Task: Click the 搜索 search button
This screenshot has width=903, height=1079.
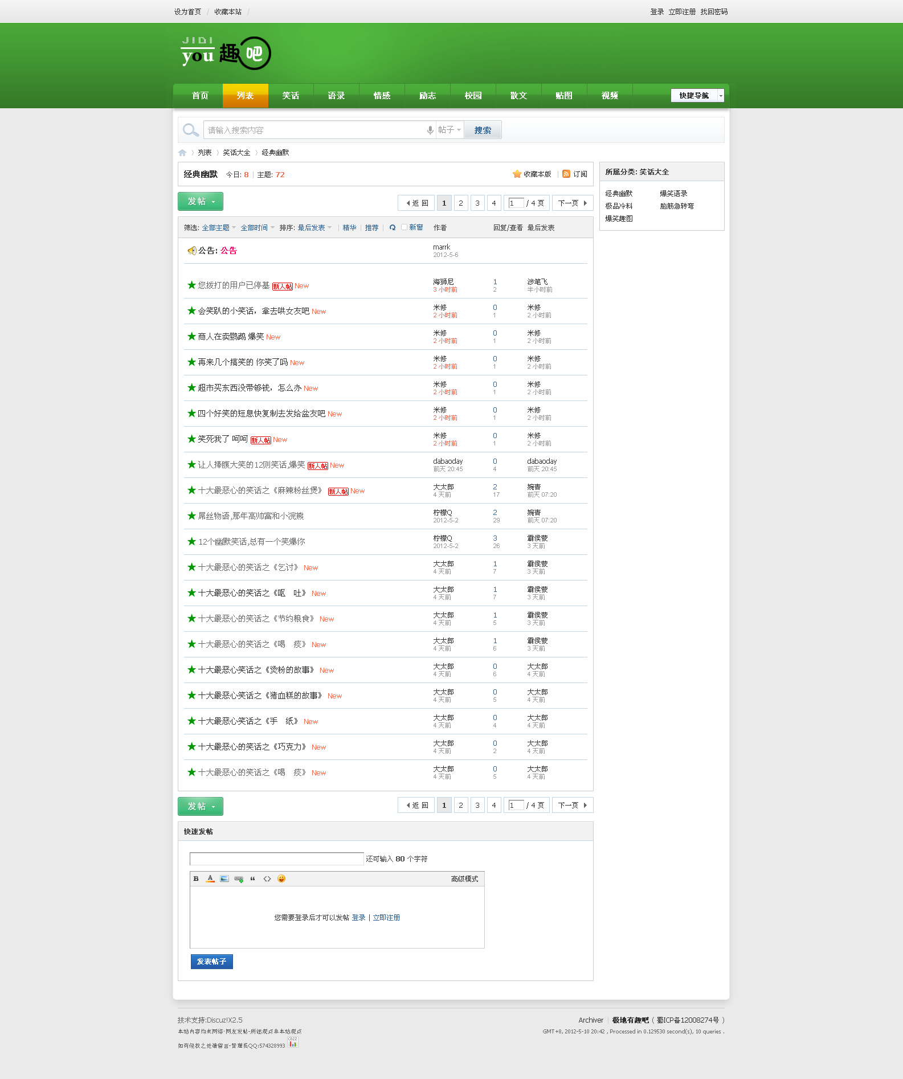Action: pos(483,130)
